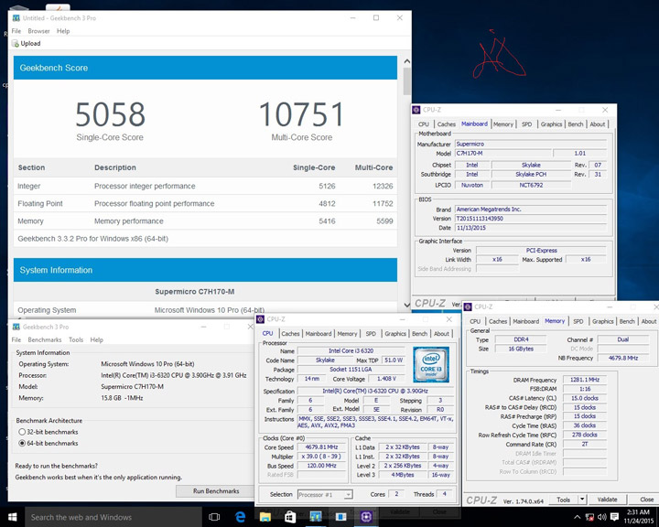The image size is (659, 527).
Task: Click the Supermicro manufacturer field in CPU-Z
Action: 531,144
